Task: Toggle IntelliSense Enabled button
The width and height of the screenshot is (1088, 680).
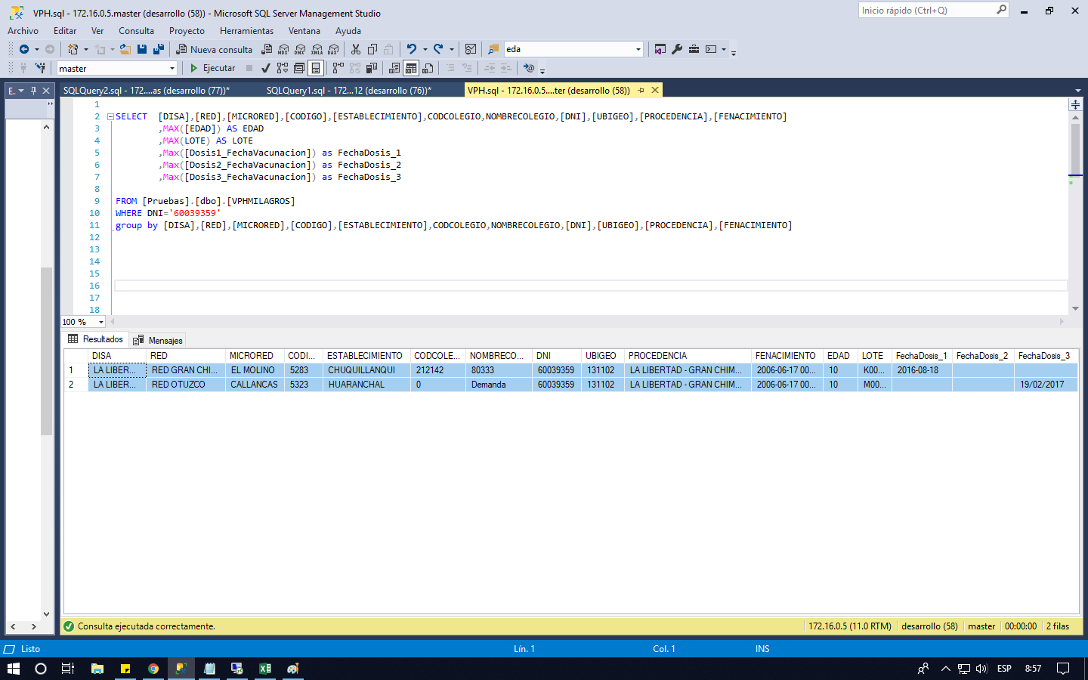Action: (x=316, y=68)
